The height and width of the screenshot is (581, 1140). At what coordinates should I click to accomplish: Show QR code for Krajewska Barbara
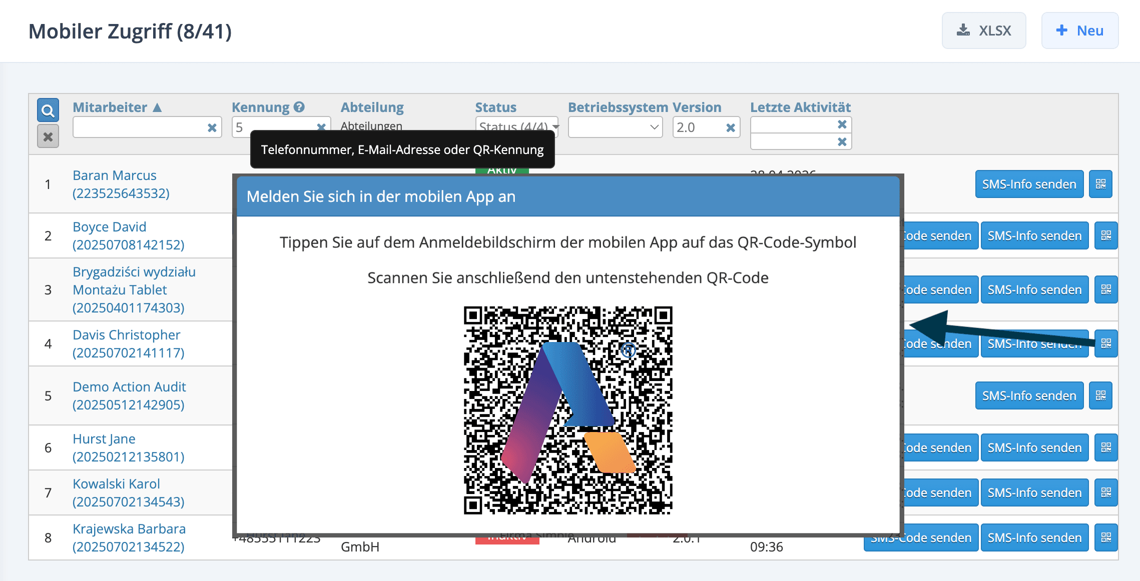pos(1106,537)
